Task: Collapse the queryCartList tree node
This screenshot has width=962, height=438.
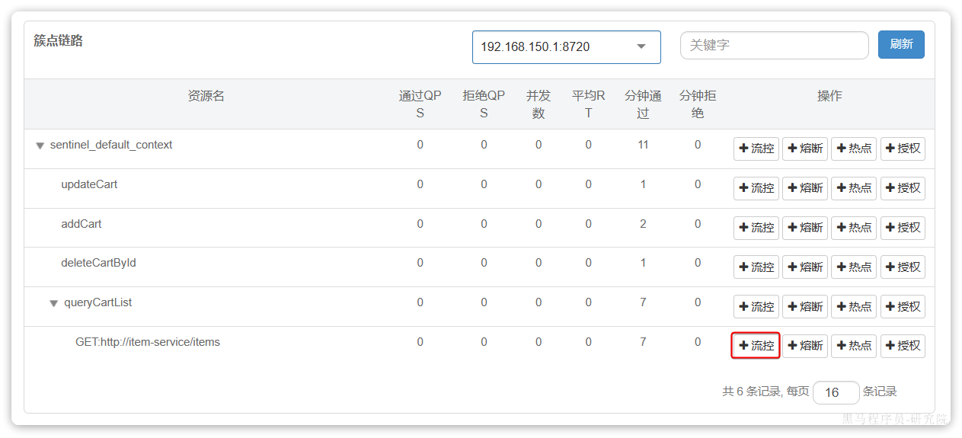Action: click(x=54, y=303)
